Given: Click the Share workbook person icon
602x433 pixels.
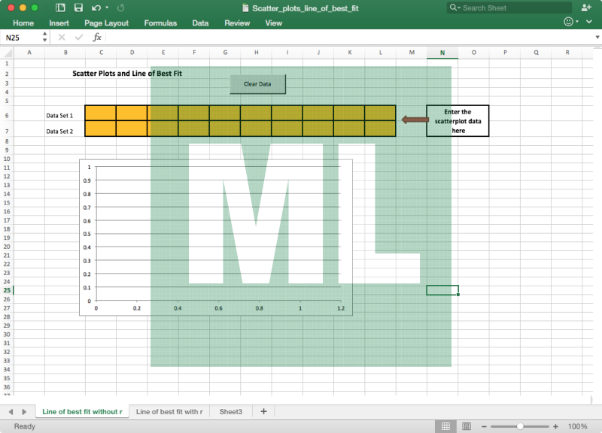Looking at the screenshot, I should [586, 8].
